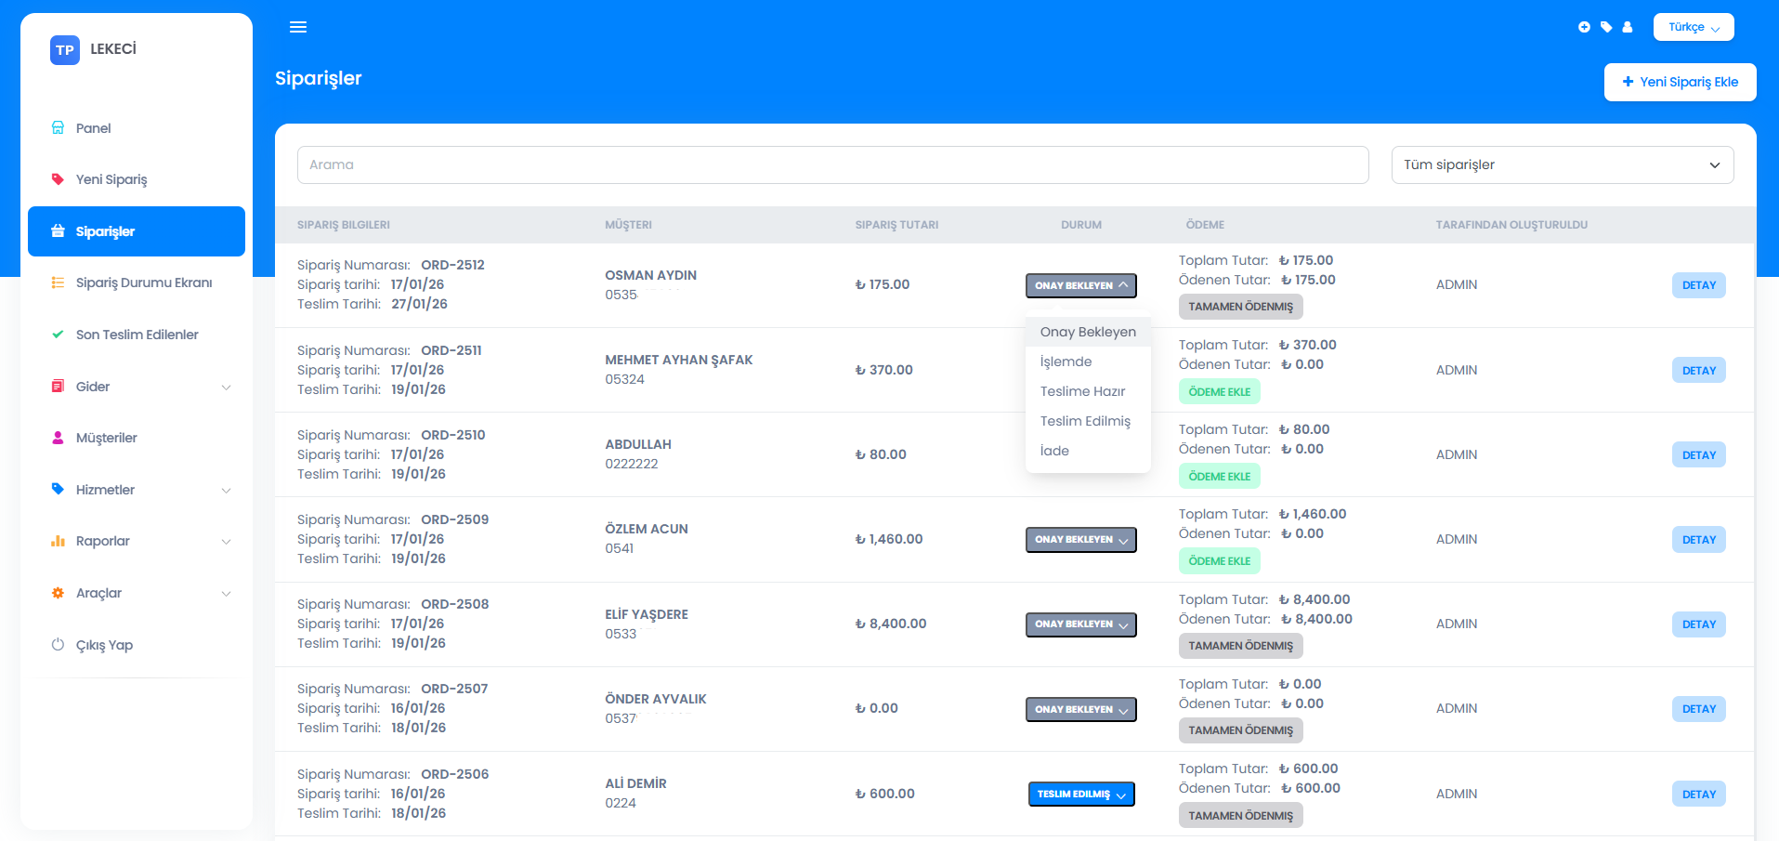
Task: Click the plus circle icon in header
Action: pos(1584,27)
